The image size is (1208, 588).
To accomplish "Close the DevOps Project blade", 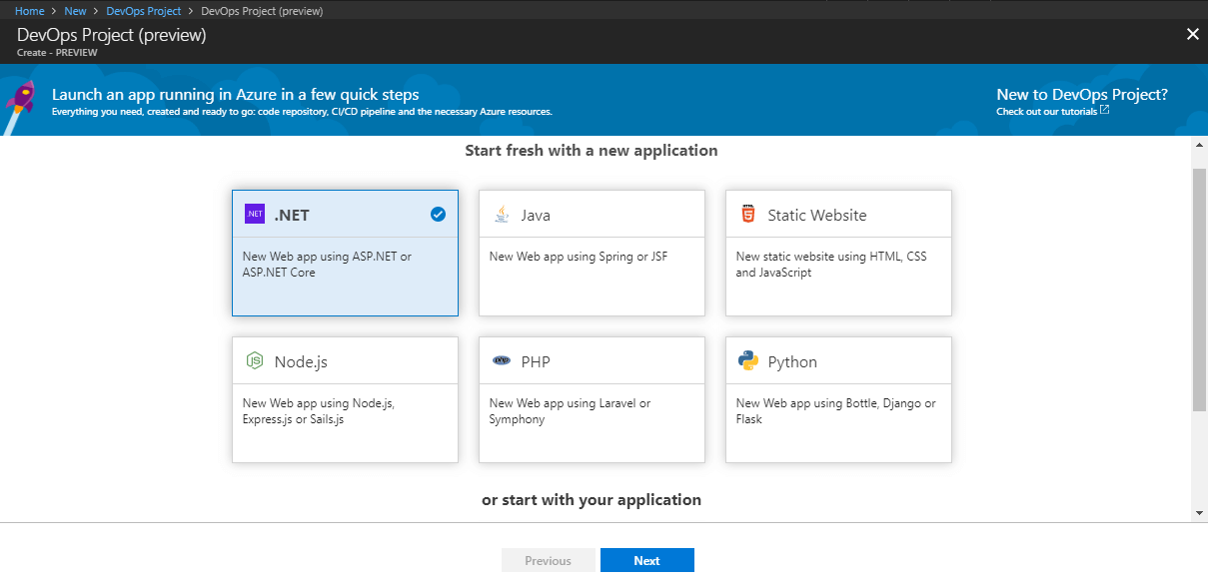I will 1192,34.
